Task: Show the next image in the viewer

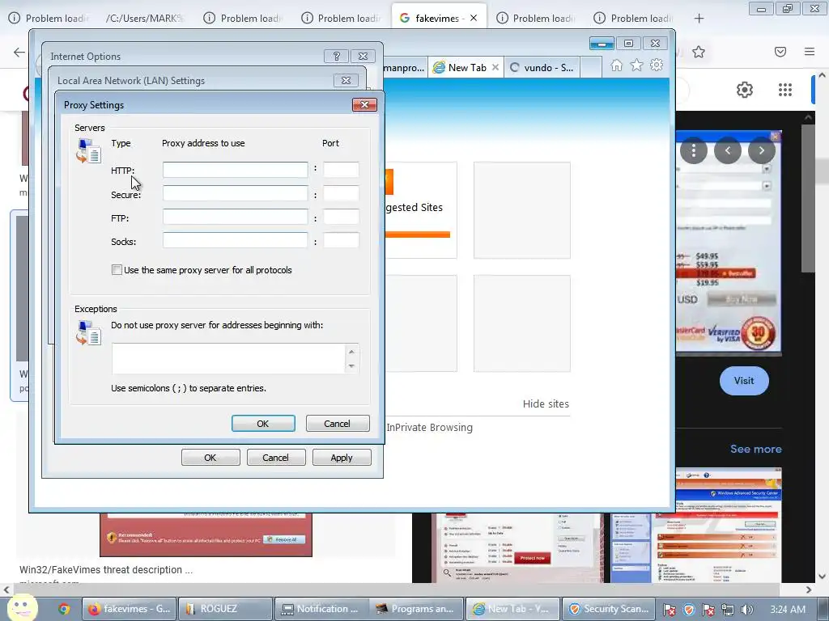Action: coord(761,150)
